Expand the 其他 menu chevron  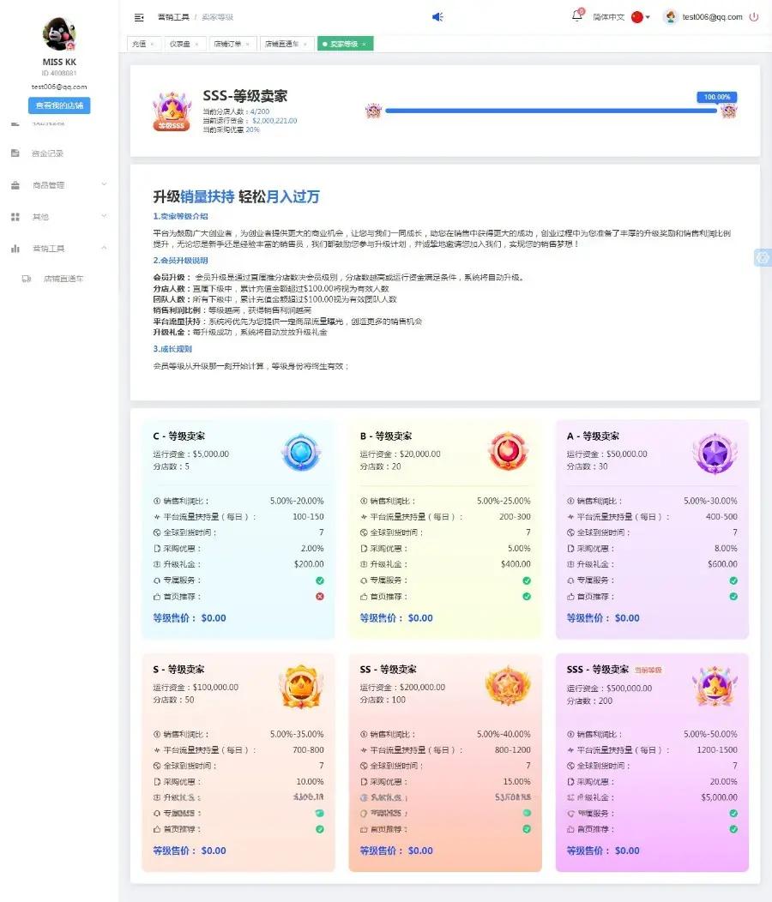(x=104, y=216)
